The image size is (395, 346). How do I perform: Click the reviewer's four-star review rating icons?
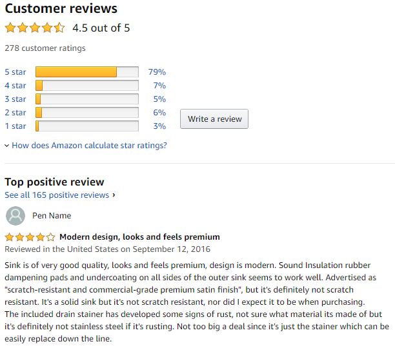30,237
